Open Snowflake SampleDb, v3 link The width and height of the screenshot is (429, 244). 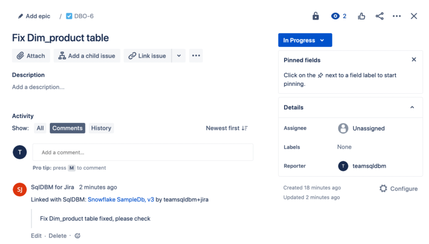tap(121, 200)
